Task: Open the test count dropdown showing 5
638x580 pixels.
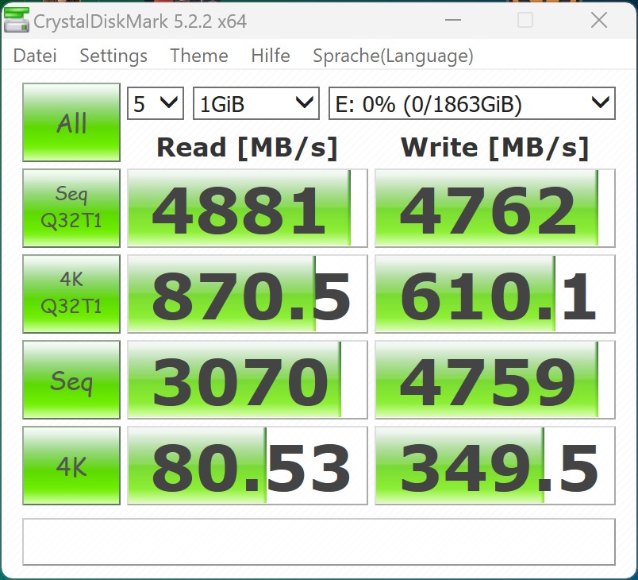Action: 156,103
